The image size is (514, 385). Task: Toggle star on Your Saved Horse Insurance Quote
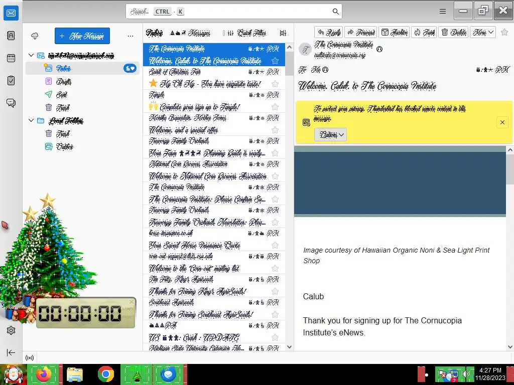pyautogui.click(x=275, y=245)
